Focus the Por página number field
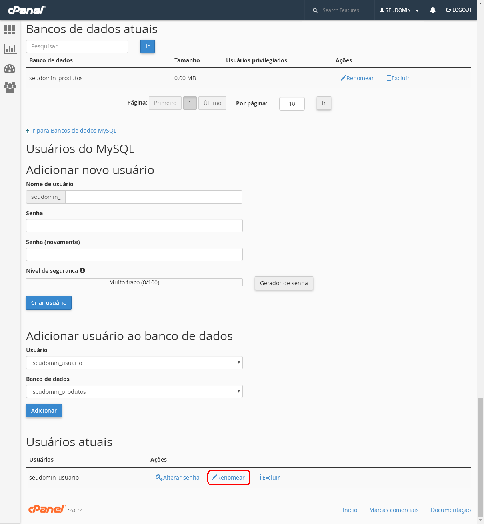 pos(292,104)
